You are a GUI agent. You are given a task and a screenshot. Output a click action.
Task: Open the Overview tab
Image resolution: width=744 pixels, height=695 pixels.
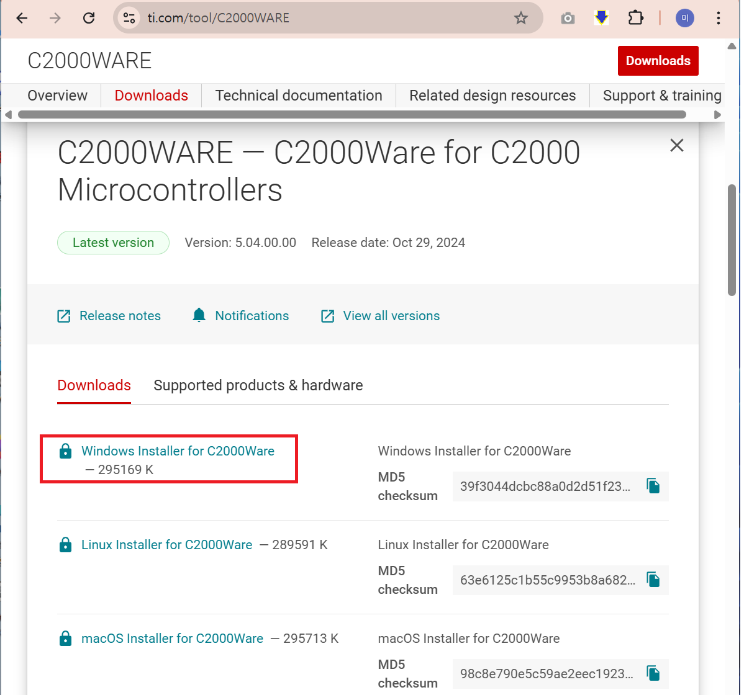[57, 96]
